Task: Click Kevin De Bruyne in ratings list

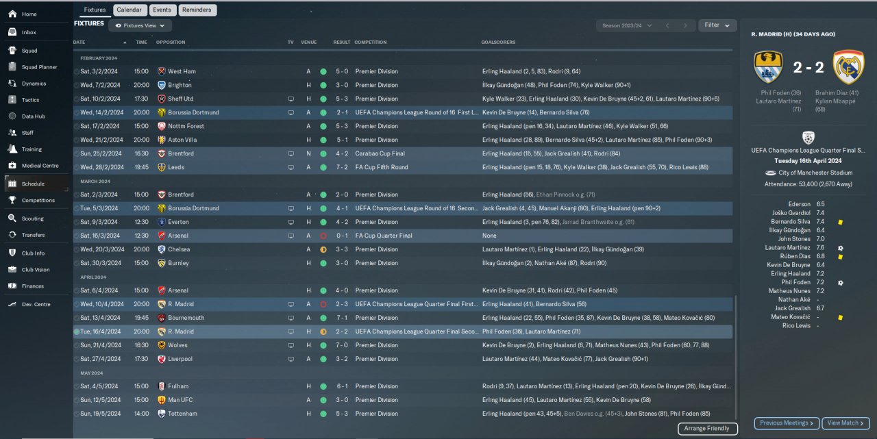Action: point(789,265)
